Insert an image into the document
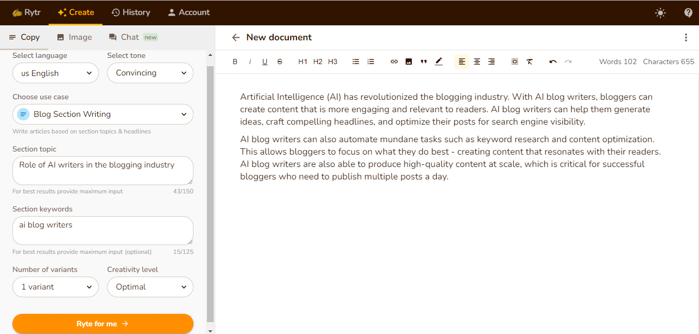This screenshot has width=699, height=334. click(409, 62)
